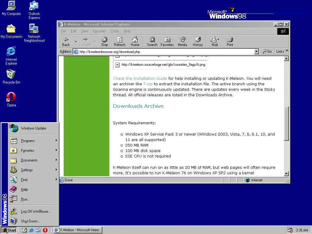
Task: Open the Mail button dropdown arrow
Action: 218,39
